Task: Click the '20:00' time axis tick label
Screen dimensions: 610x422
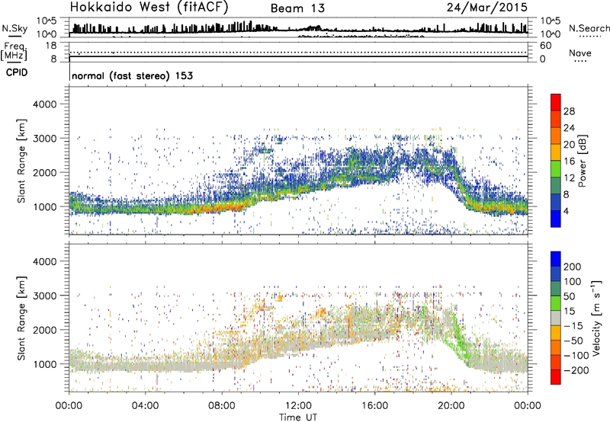Action: 451,406
